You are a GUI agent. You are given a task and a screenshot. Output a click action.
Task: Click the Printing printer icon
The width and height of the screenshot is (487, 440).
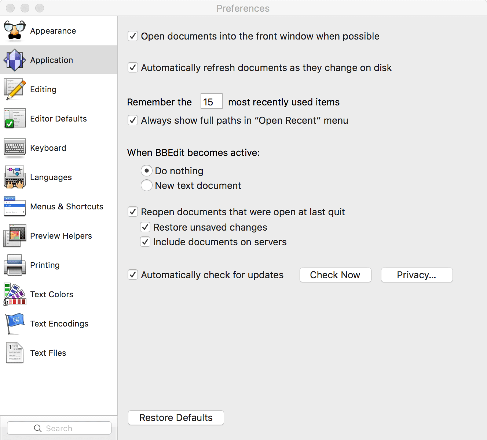point(15,265)
